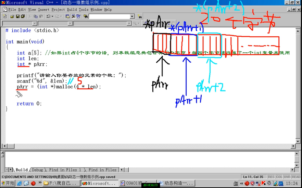The width and height of the screenshot is (302, 188).
Task: Open the Build menu
Action: click(72, 10)
